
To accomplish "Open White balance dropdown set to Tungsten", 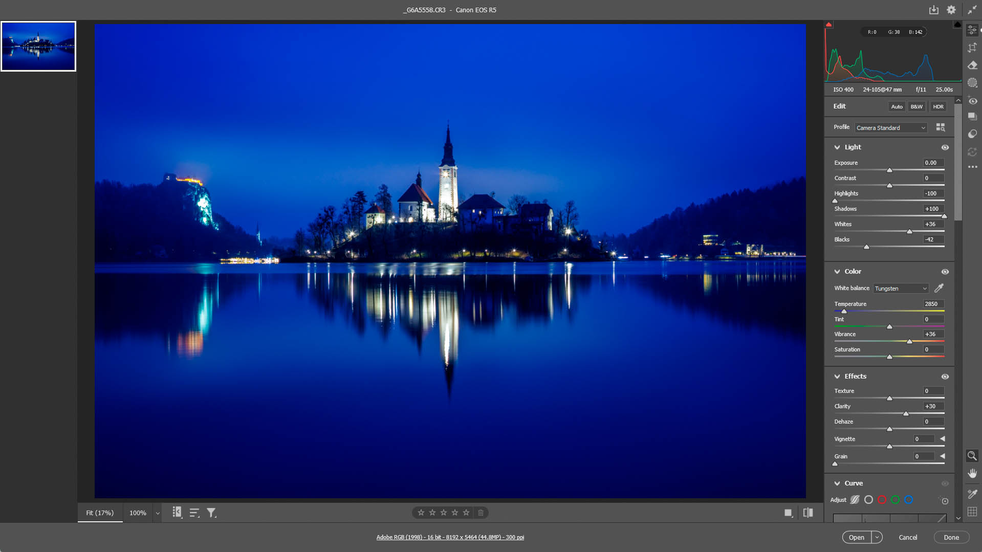I will click(900, 289).
